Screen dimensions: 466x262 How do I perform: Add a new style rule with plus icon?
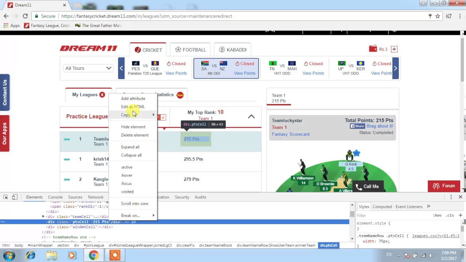click(x=461, y=215)
